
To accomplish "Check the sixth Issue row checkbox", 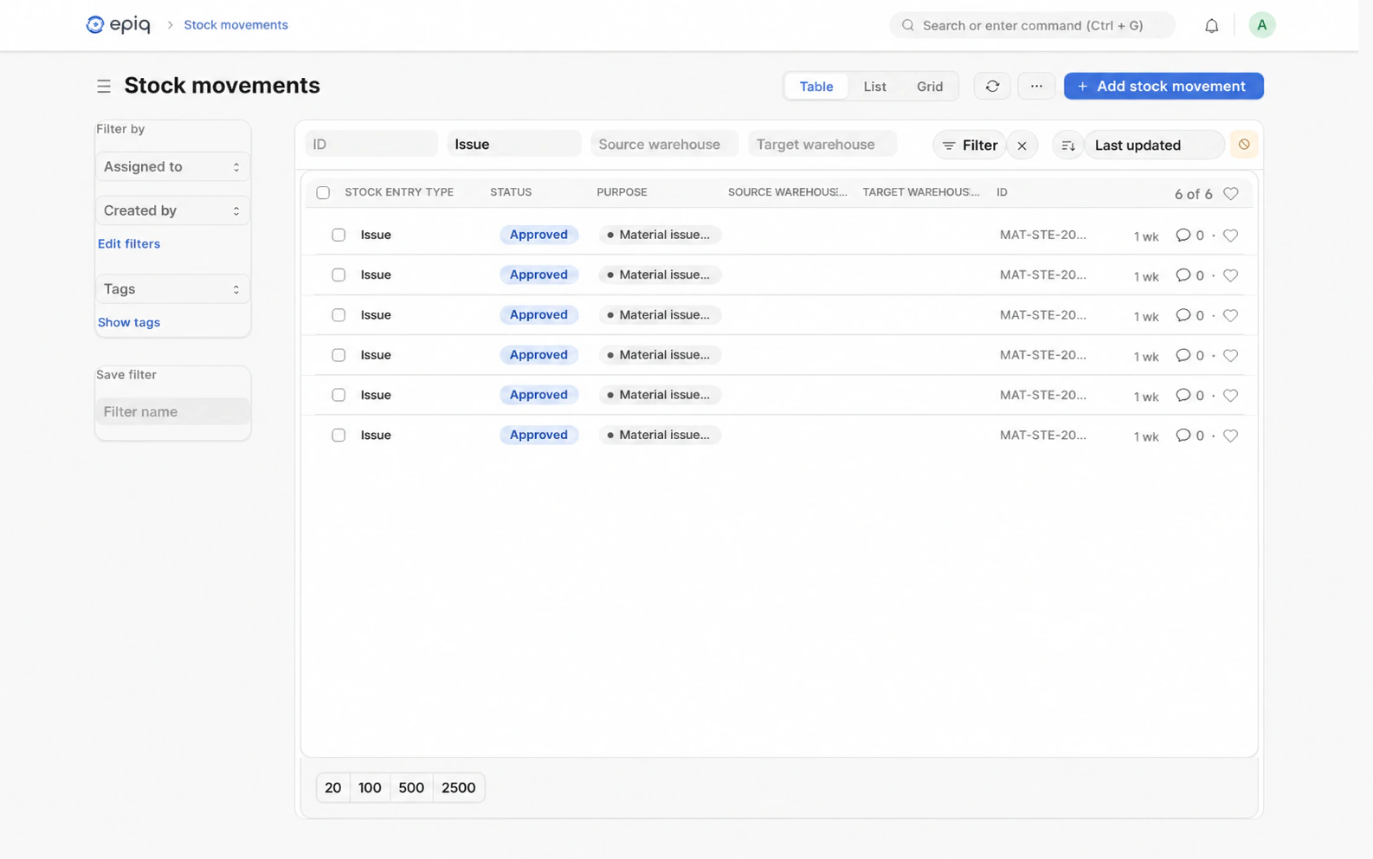I will point(338,435).
